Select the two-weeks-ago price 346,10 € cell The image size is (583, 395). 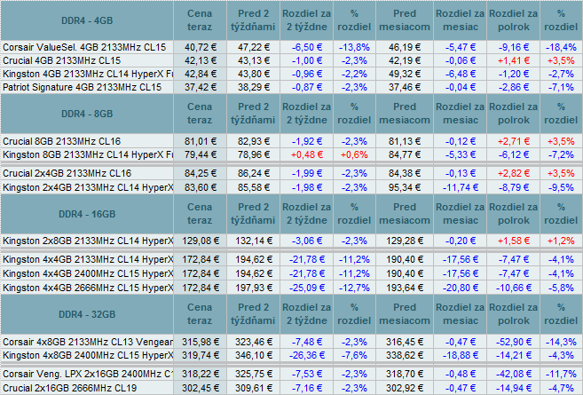click(253, 355)
